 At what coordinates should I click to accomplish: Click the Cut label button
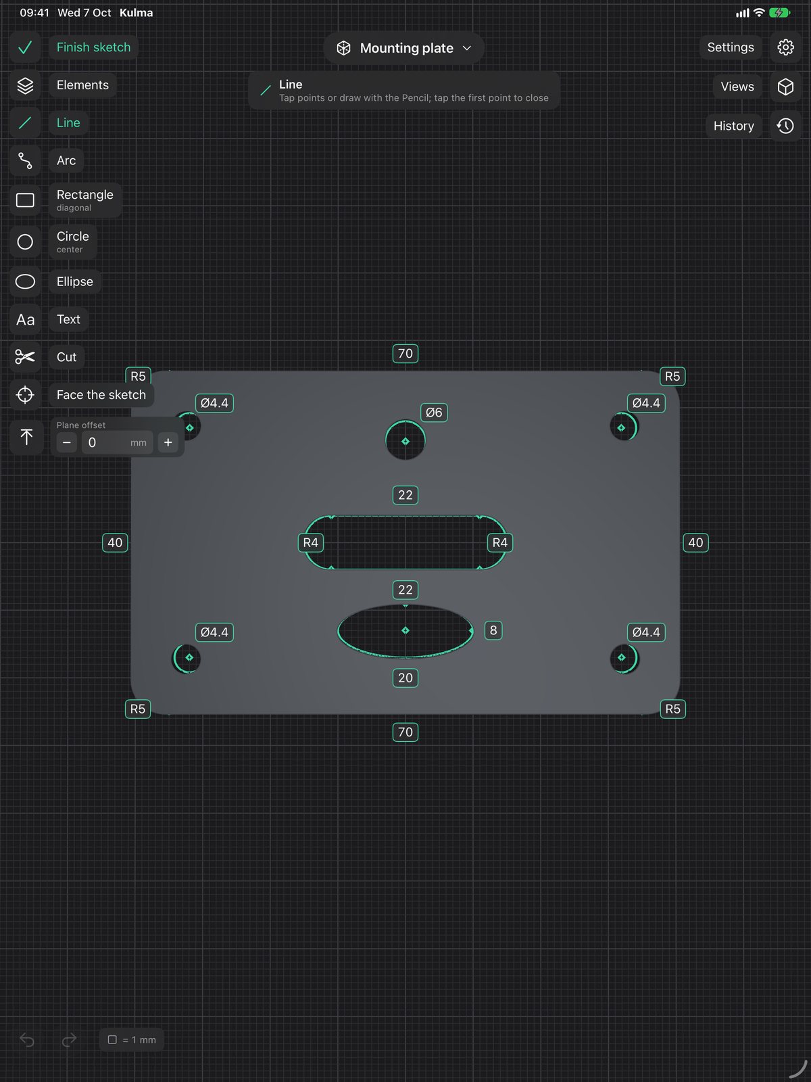(x=66, y=357)
